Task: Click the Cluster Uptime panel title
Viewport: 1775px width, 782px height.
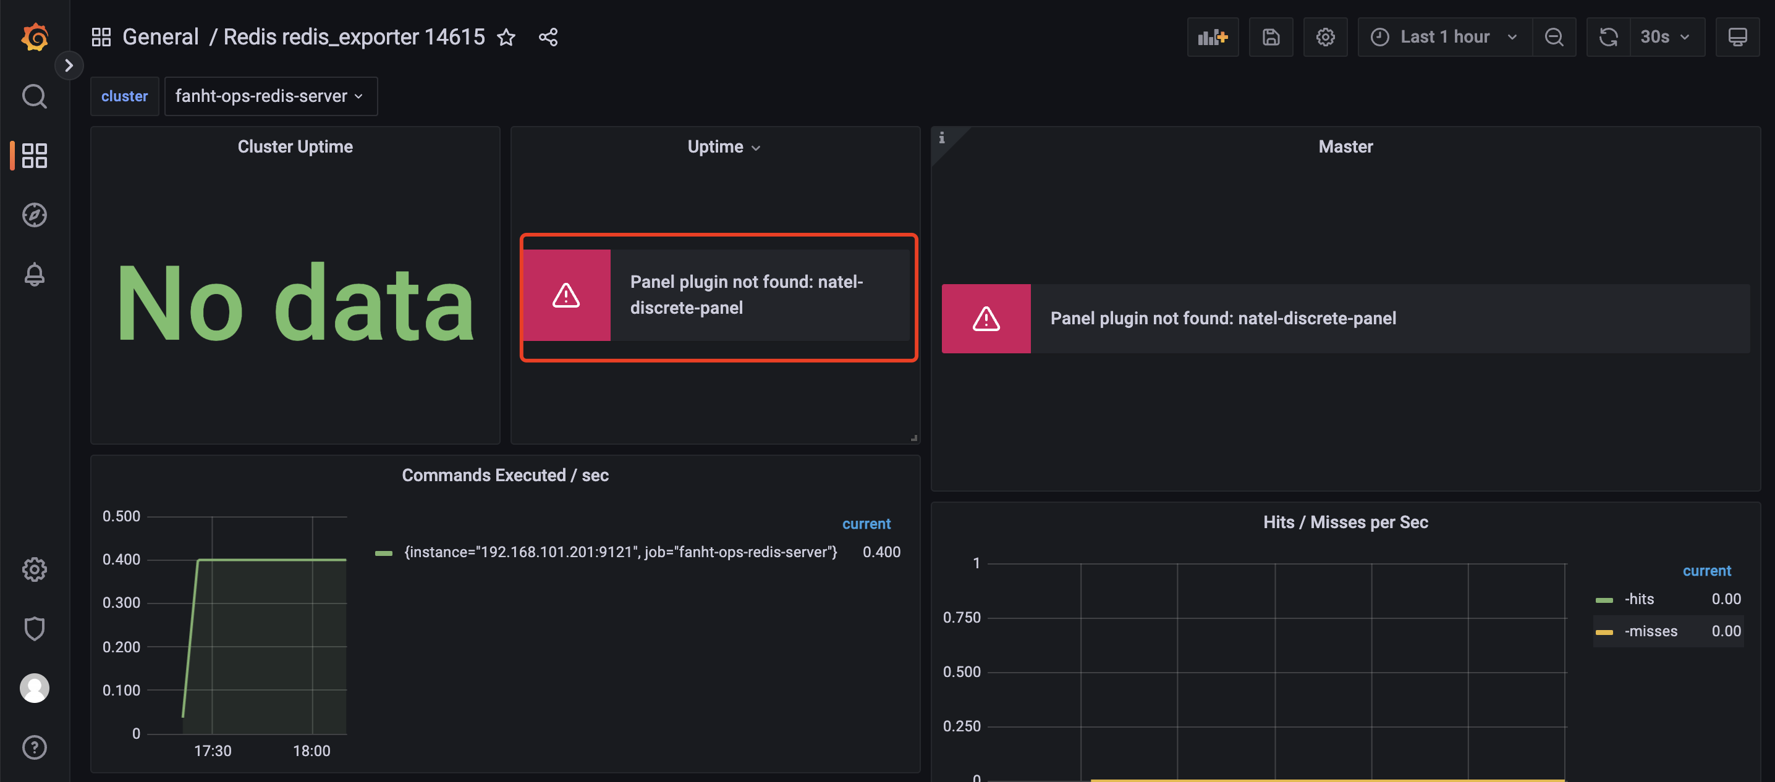Action: pos(295,146)
